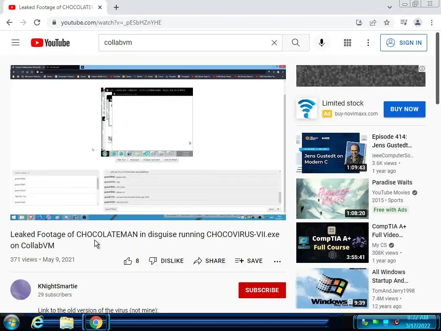Viewport: 441px width, 331px height.
Task: Save the video to a playlist
Action: [x=248, y=261]
